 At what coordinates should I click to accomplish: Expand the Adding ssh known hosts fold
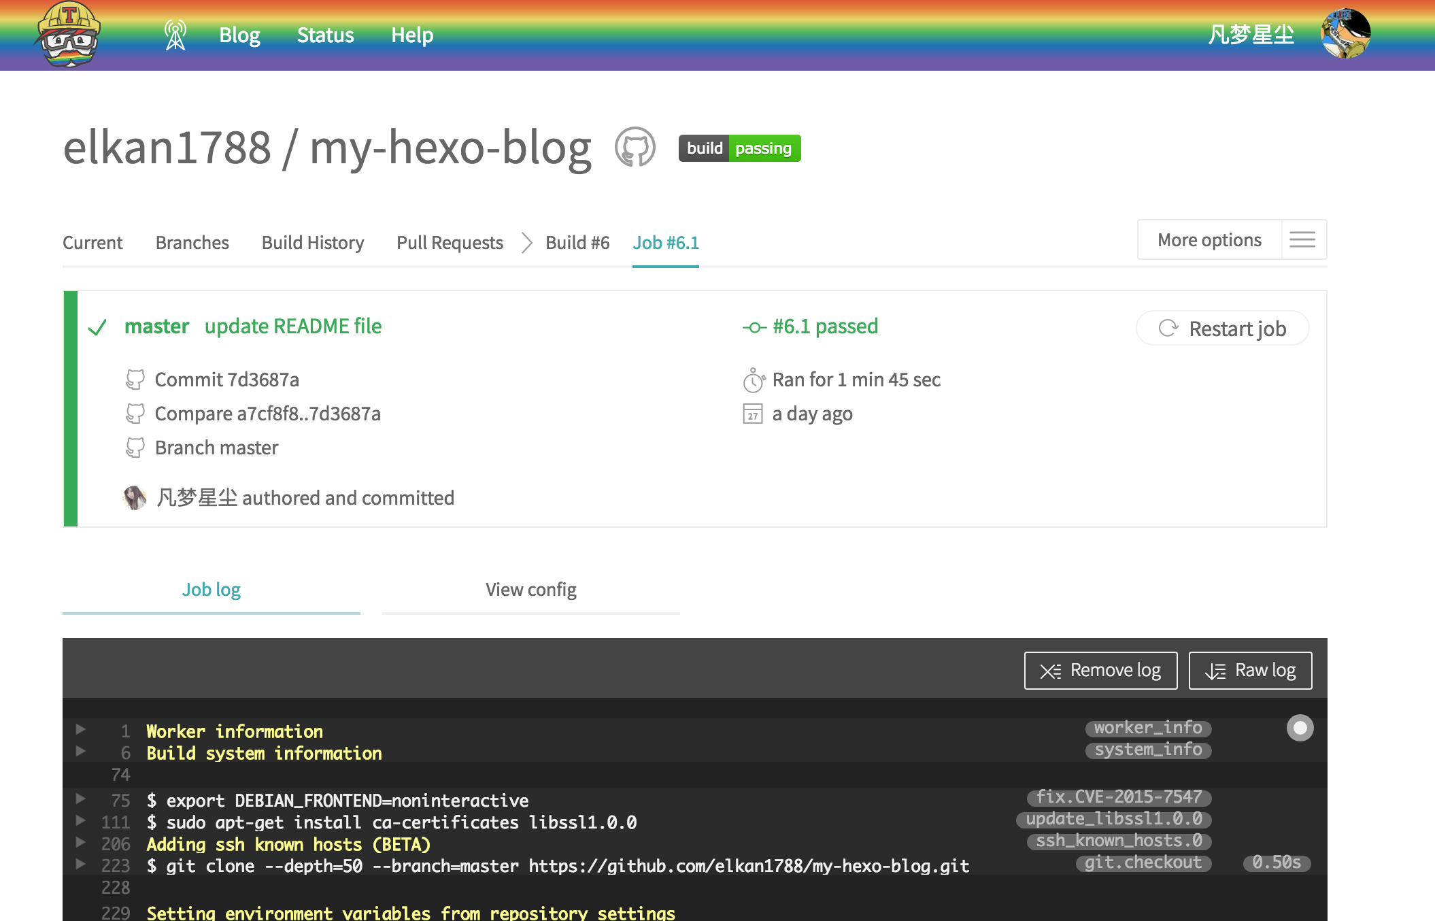click(x=80, y=842)
